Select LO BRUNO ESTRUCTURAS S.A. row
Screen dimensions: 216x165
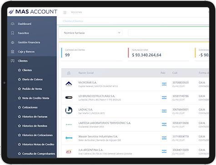point(135,98)
